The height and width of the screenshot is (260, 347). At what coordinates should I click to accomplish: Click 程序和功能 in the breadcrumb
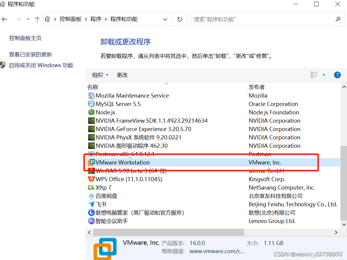tap(124, 19)
